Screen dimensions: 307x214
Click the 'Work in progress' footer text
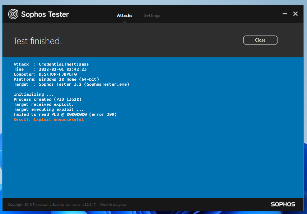113,205
